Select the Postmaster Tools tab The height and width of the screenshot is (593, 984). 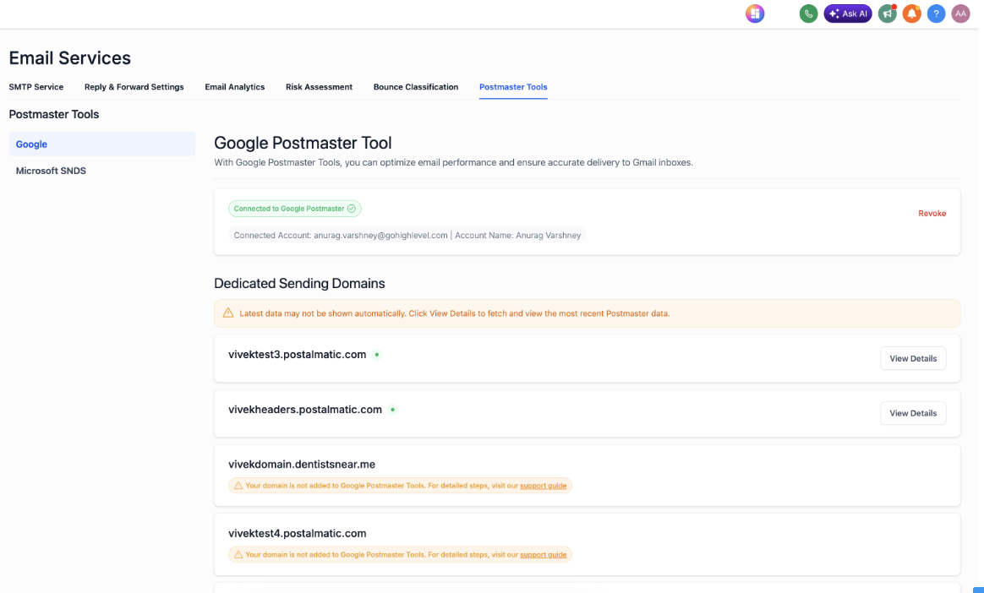513,87
